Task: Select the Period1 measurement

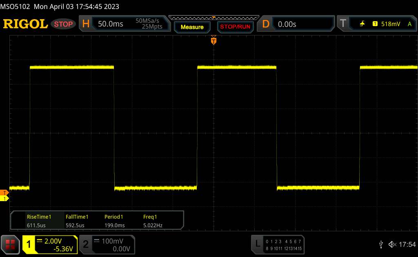Action: [x=114, y=217]
